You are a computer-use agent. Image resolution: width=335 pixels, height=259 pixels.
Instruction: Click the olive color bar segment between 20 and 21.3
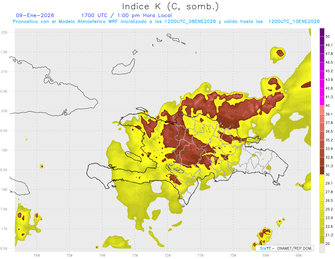322,239
